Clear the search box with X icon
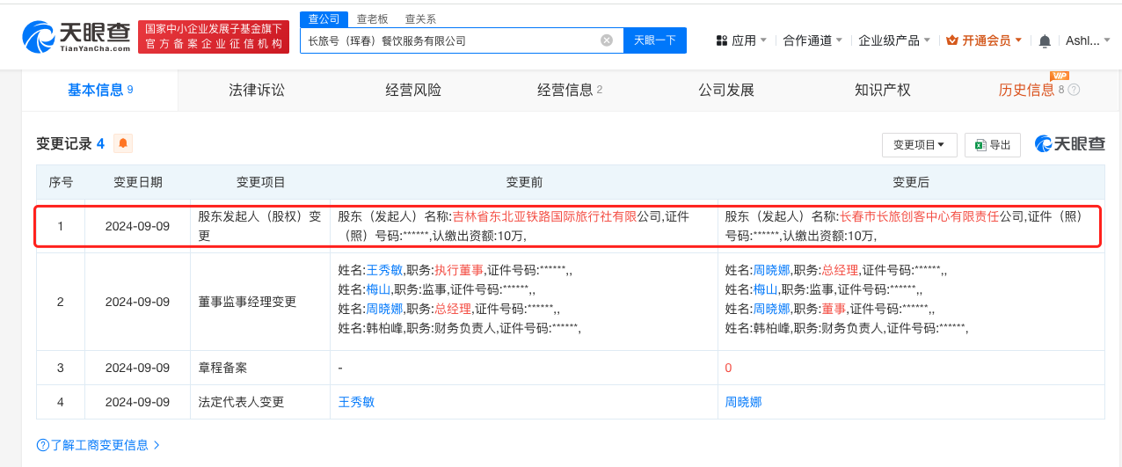Image resolution: width=1122 pixels, height=467 pixels. point(607,40)
